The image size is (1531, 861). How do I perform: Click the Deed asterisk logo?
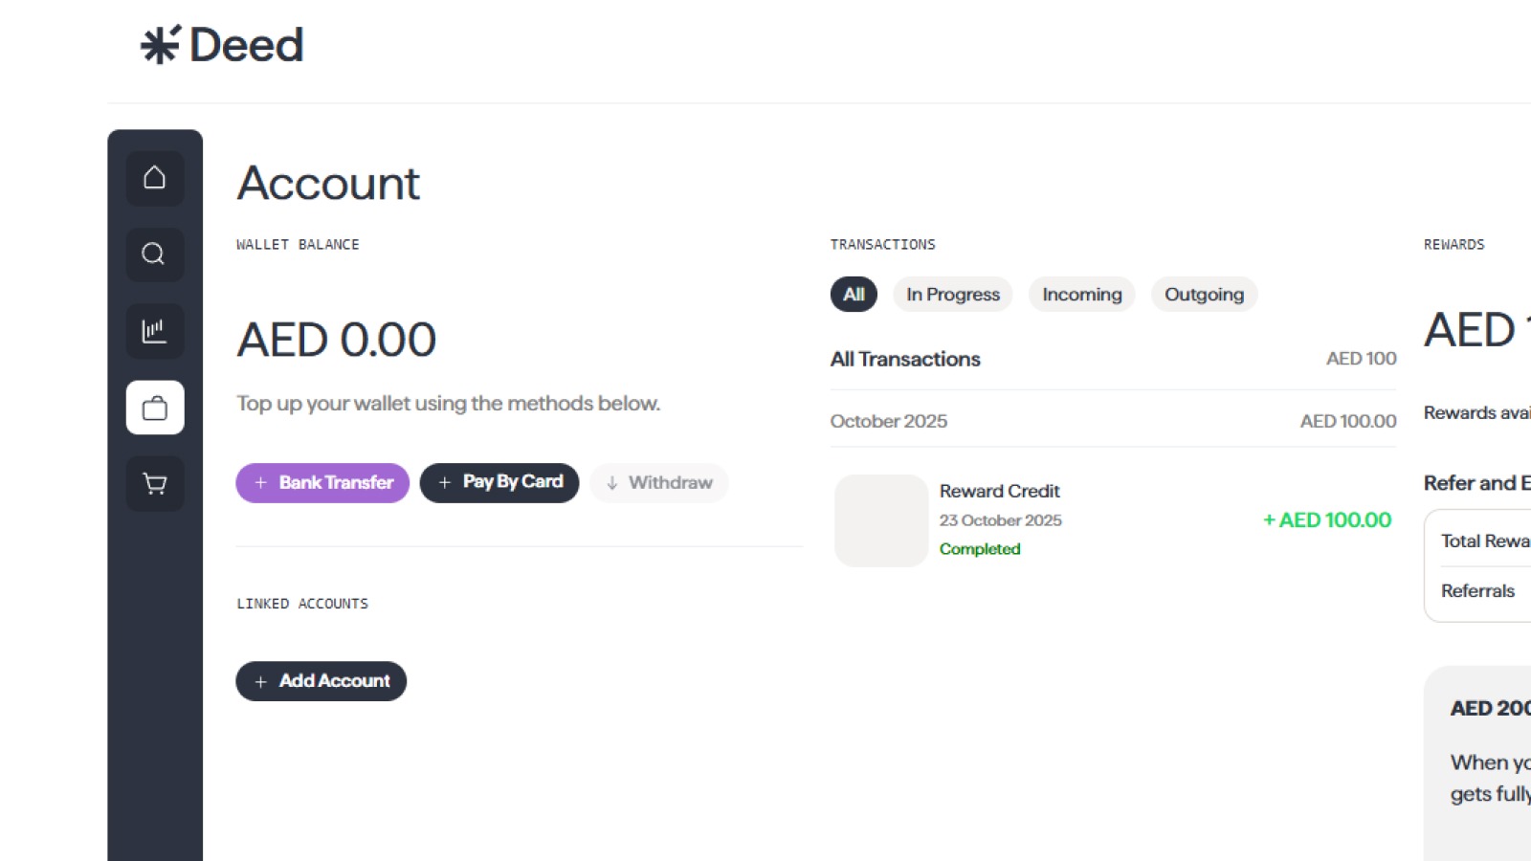[158, 43]
